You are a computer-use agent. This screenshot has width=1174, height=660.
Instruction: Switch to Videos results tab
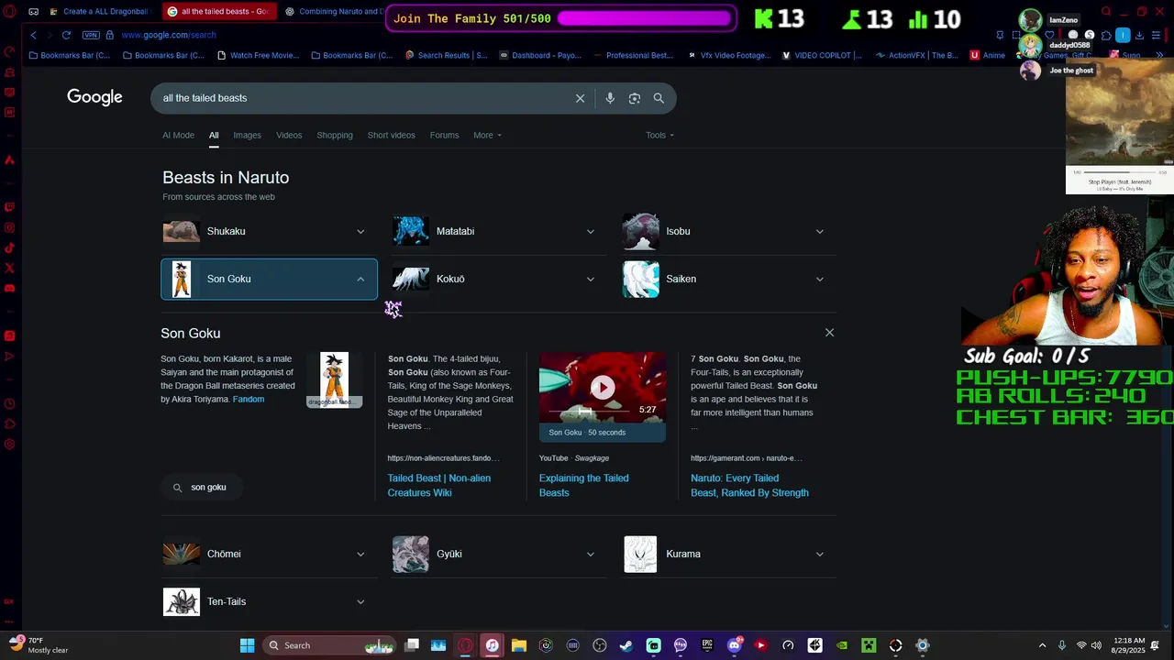[289, 135]
